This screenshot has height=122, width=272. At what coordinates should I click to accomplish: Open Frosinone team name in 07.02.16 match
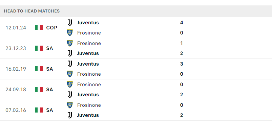pyautogui.click(x=89, y=105)
